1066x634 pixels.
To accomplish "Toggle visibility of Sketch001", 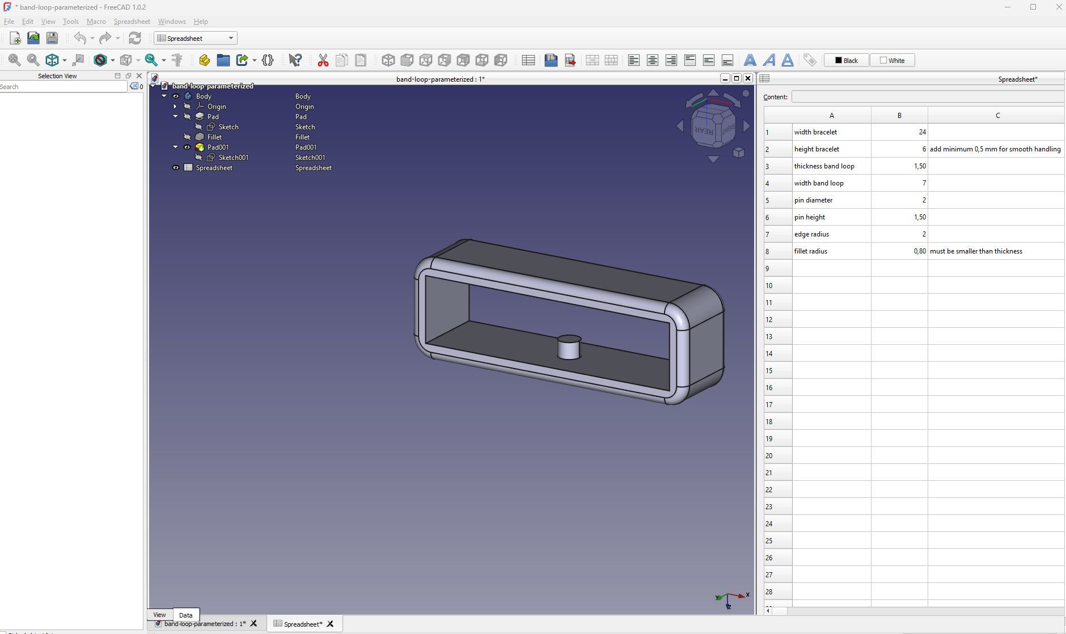I will pos(198,158).
